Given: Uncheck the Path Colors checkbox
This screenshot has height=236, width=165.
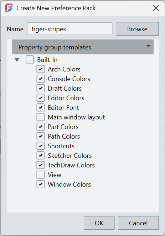Looking at the screenshot, I should click(41, 136).
